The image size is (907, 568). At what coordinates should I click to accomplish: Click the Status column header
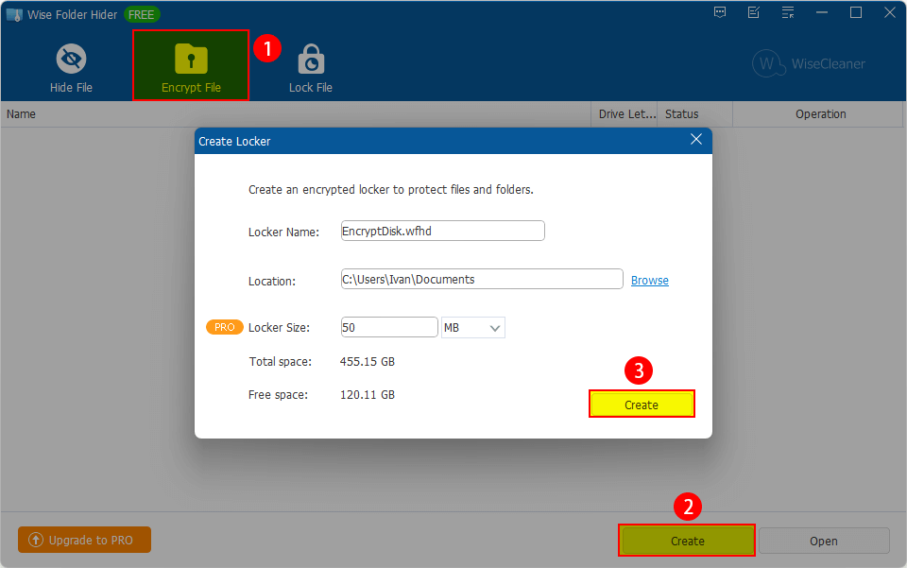point(695,114)
